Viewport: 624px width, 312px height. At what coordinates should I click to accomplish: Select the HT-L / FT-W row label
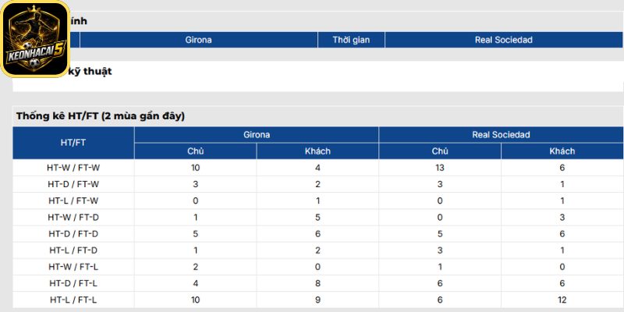[x=73, y=201]
